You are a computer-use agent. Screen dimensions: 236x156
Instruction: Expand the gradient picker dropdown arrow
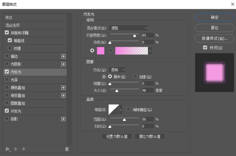coord(150,51)
